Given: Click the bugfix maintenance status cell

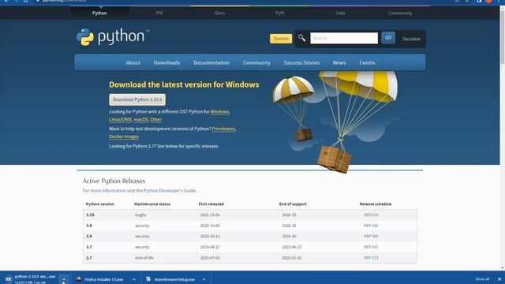Looking at the screenshot, I should (x=140, y=215).
